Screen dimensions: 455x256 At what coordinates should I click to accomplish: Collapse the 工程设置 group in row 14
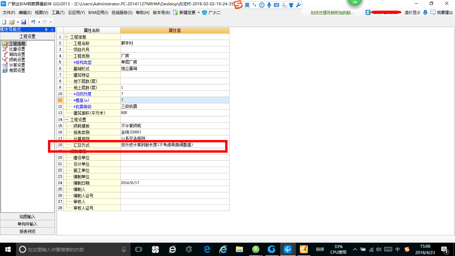[67, 119]
